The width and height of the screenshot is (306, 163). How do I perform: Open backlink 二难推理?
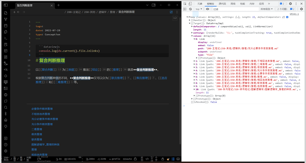click(37, 129)
